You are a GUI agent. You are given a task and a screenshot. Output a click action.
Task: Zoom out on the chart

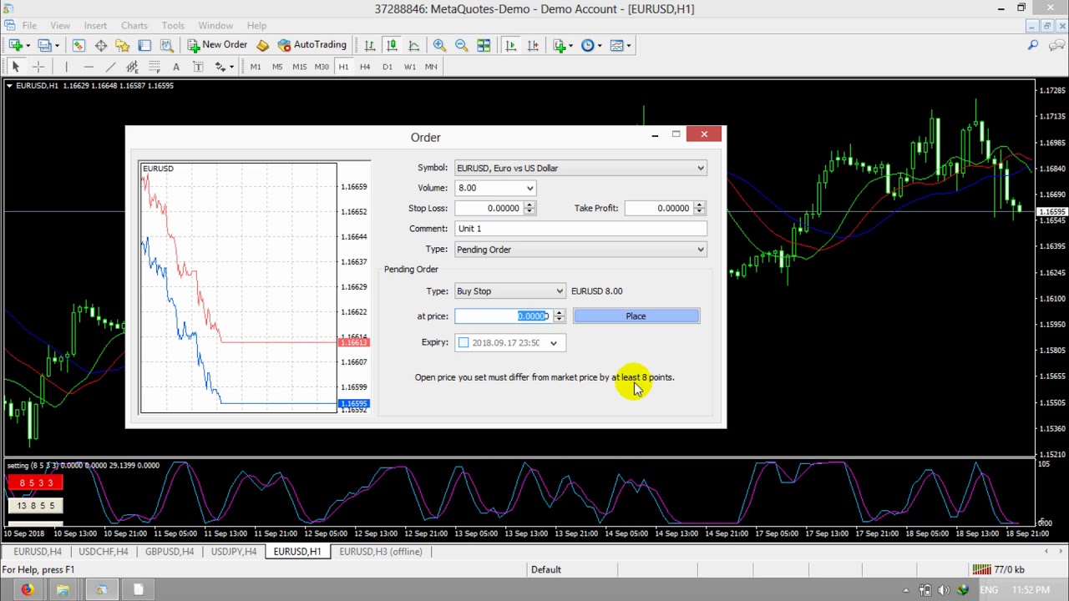461,45
